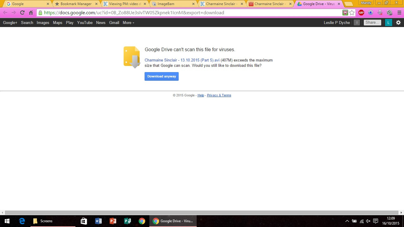Open the Chrome hamburger menu
Screen dimensions: 404x227
click(x=399, y=13)
